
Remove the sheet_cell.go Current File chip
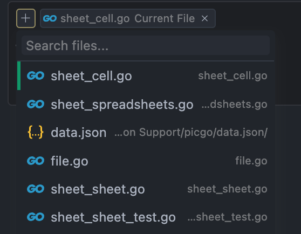pyautogui.click(x=204, y=19)
